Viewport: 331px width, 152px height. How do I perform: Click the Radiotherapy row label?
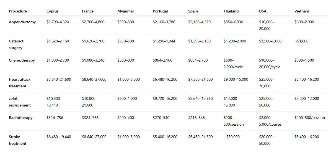click(21, 118)
